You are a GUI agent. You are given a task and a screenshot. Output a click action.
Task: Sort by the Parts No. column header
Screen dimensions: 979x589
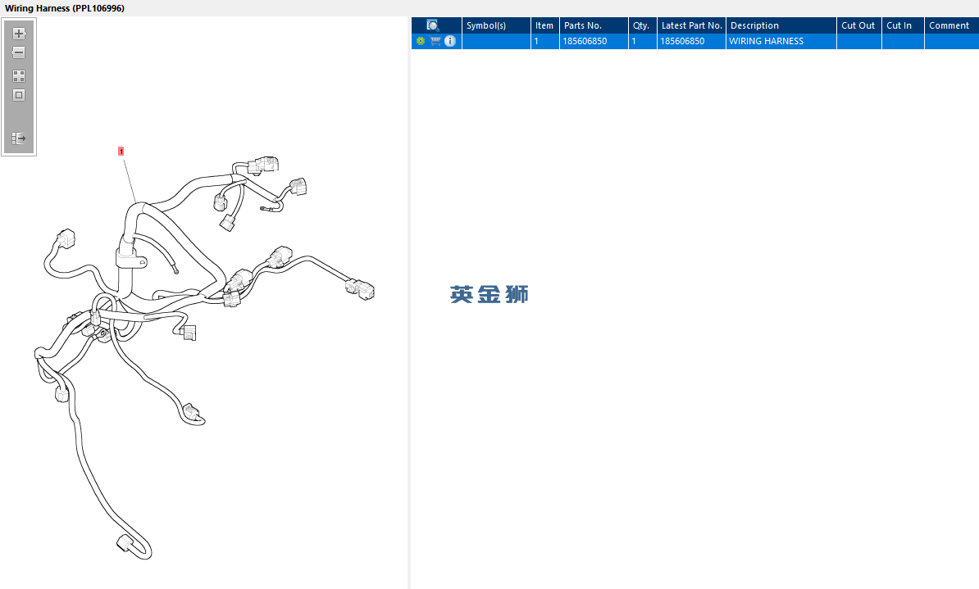[x=594, y=25]
